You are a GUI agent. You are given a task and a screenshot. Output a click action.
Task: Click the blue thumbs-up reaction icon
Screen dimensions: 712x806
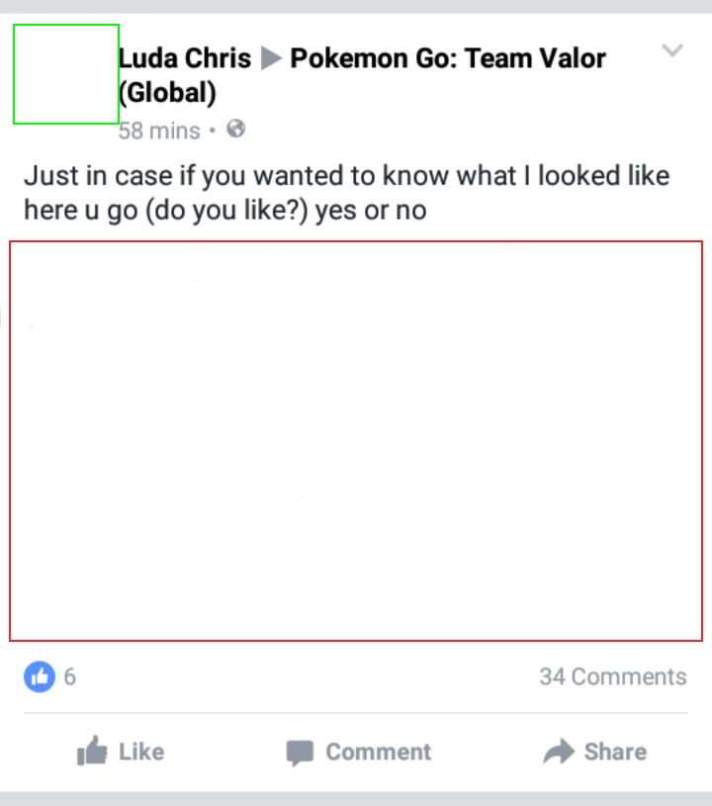pos(40,676)
